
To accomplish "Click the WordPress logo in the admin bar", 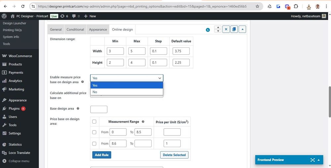I will tap(4, 16).
